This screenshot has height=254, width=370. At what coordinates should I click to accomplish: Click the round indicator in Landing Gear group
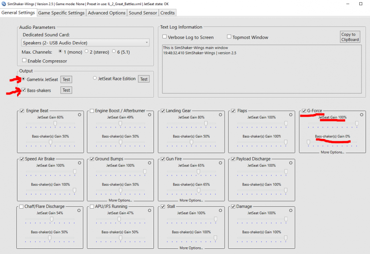(221, 115)
